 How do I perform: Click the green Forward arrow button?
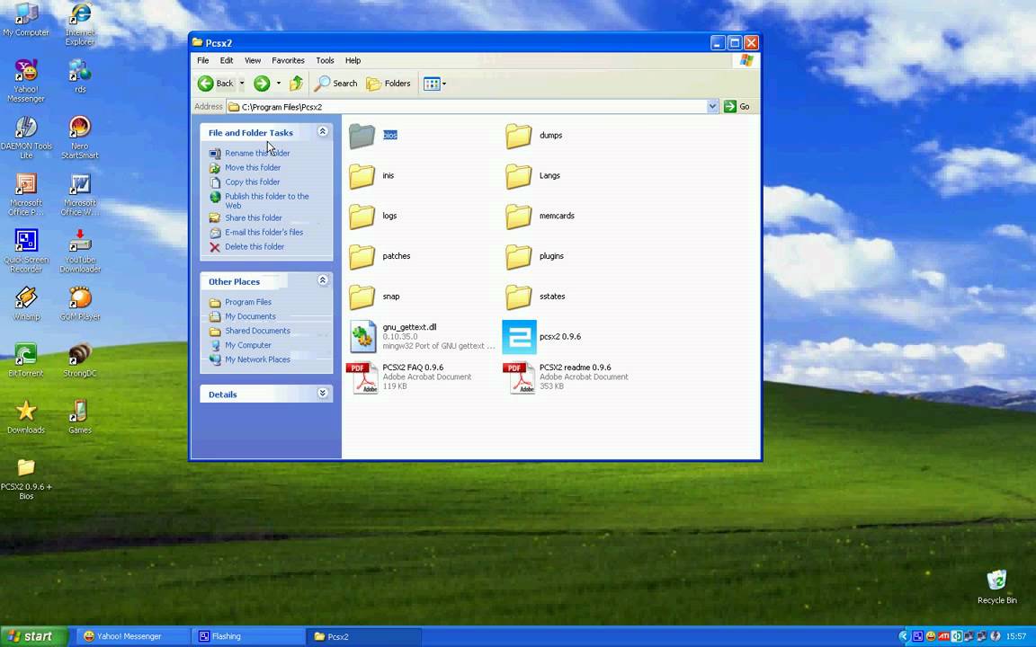(262, 84)
